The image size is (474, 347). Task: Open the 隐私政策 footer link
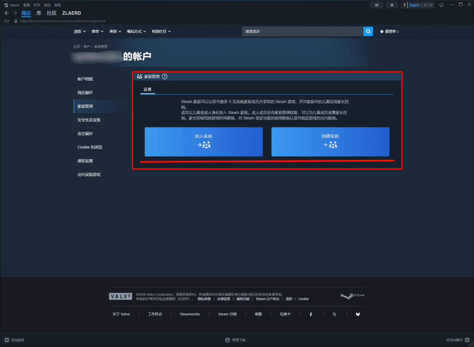tap(204, 299)
